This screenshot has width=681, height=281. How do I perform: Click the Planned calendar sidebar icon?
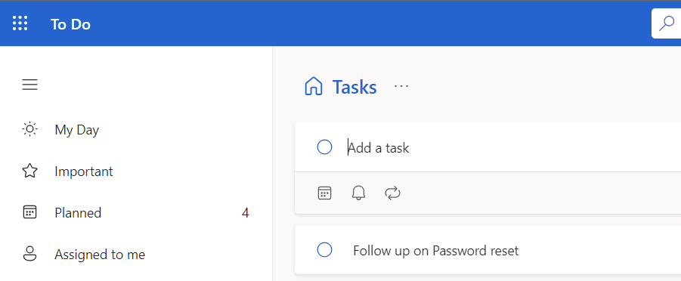tap(29, 212)
